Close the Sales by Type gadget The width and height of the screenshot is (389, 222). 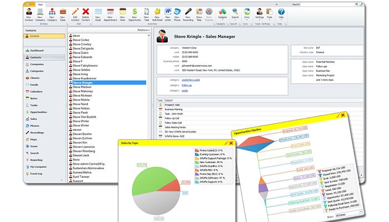click(231, 143)
